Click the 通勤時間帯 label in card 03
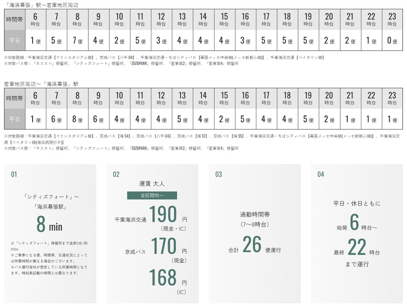 [x=255, y=214]
